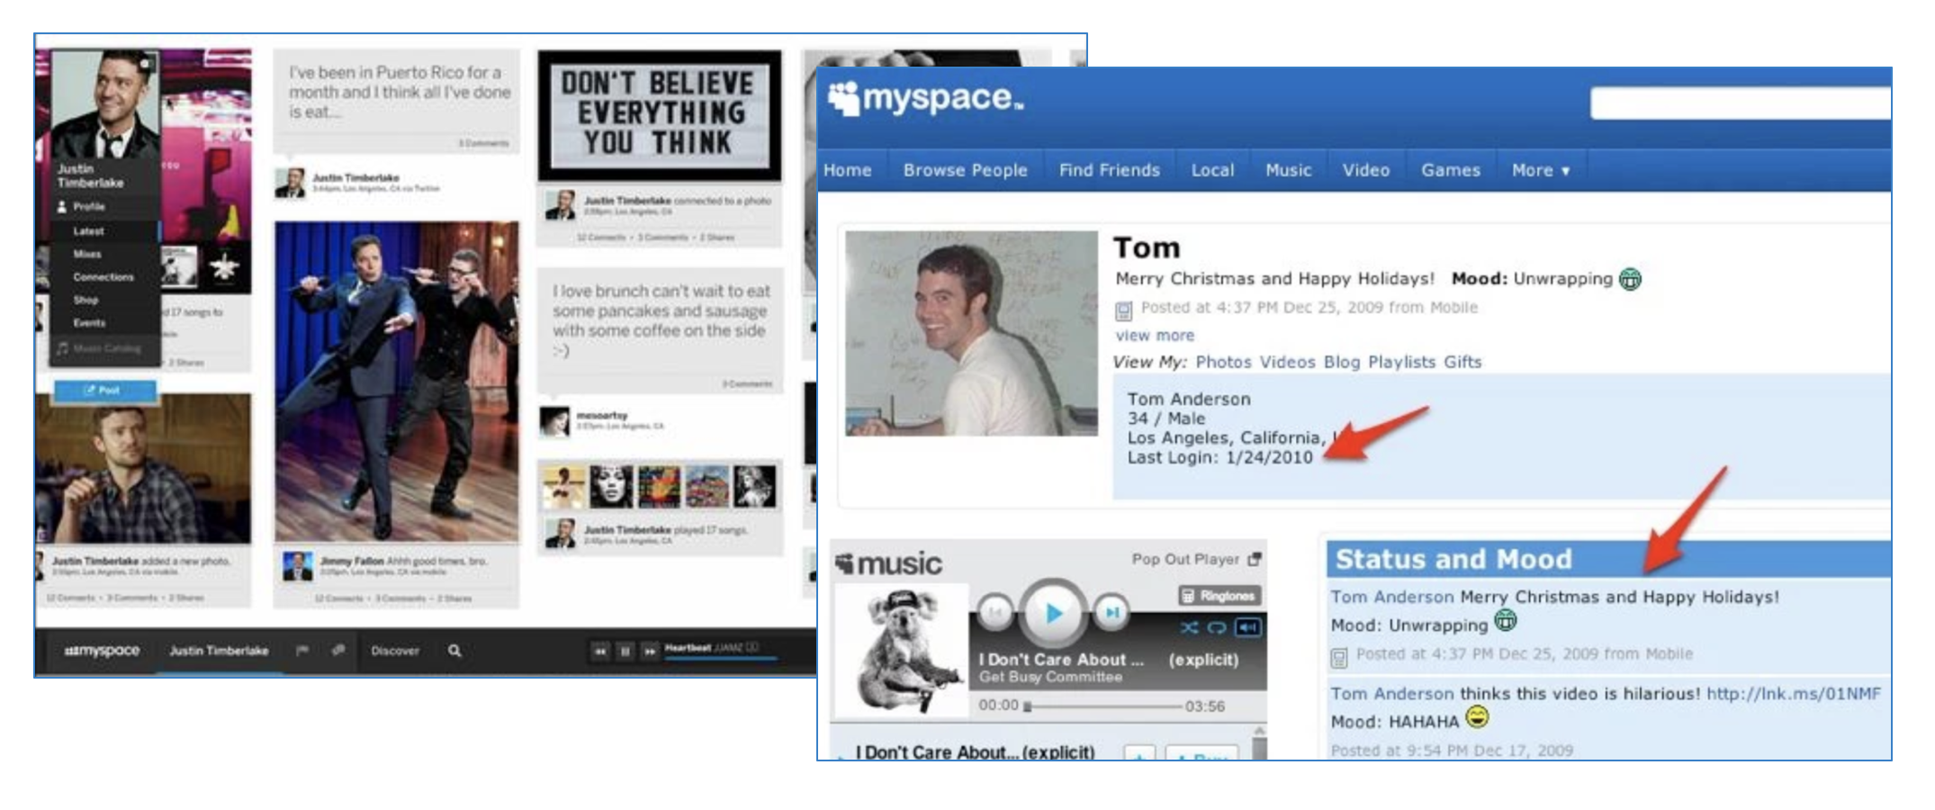Click Tom Anderson name in Merry Christmas status
Viewport: 1935px width, 810px height.
1391,597
